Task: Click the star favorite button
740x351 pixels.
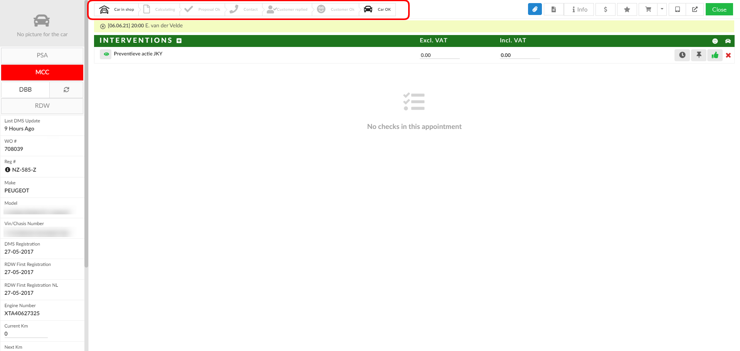Action: pos(627,9)
